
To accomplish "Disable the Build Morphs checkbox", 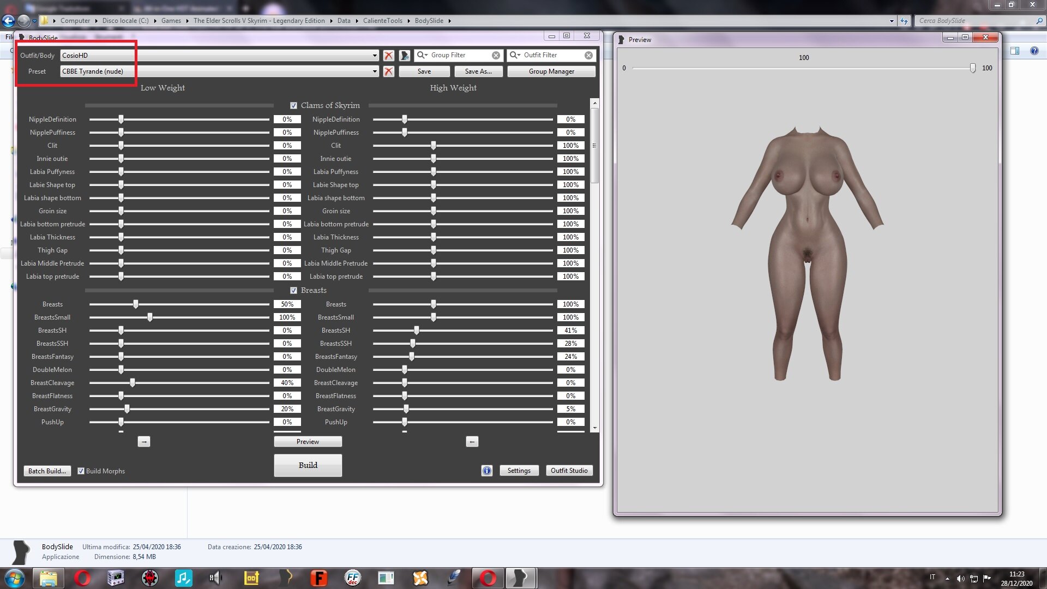I will coord(81,471).
